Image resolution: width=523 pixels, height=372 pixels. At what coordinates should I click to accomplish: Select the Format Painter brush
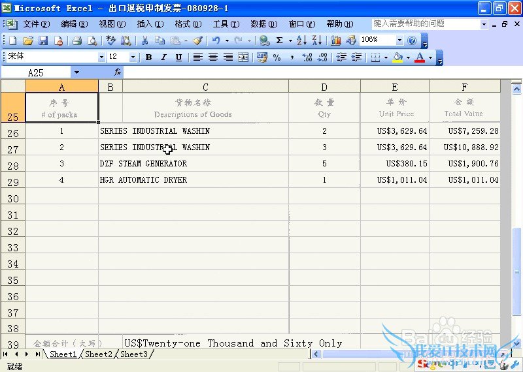197,40
